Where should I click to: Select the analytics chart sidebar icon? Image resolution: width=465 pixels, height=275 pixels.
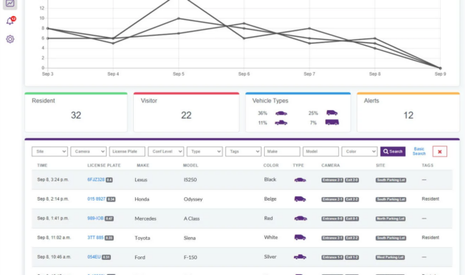pos(10,4)
